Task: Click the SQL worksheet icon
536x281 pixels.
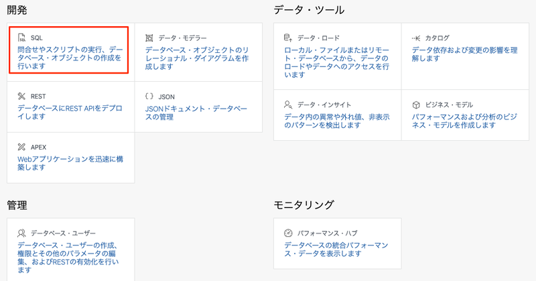Action: coord(21,38)
